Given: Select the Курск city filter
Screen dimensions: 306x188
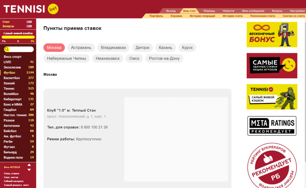Looking at the screenshot, I should click(x=187, y=48).
